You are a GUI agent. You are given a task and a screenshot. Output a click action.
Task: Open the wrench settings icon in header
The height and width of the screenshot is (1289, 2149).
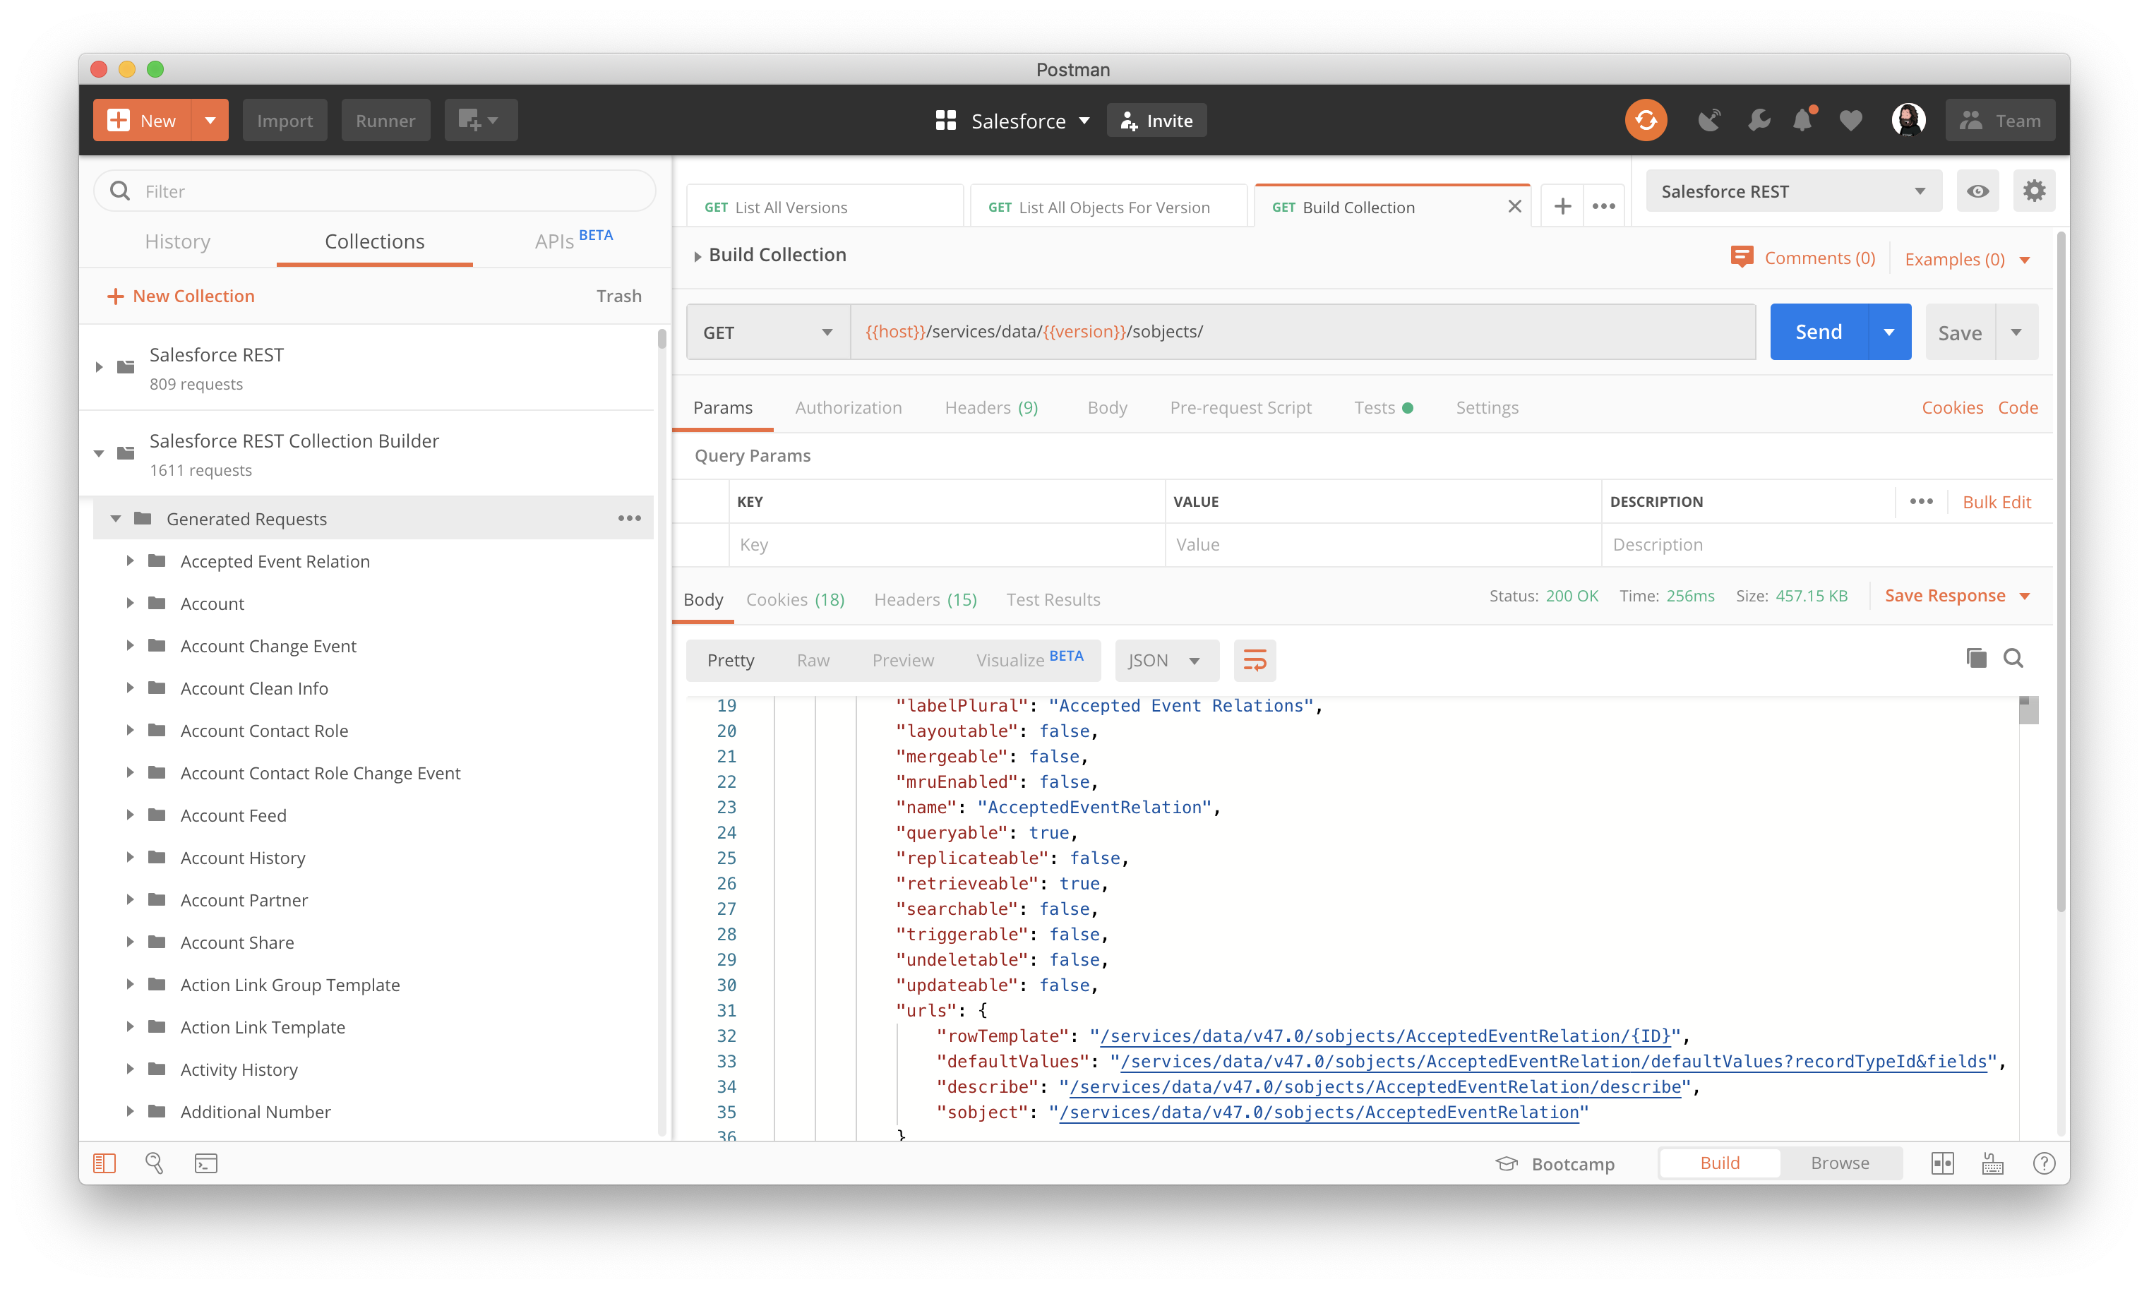click(x=1758, y=120)
